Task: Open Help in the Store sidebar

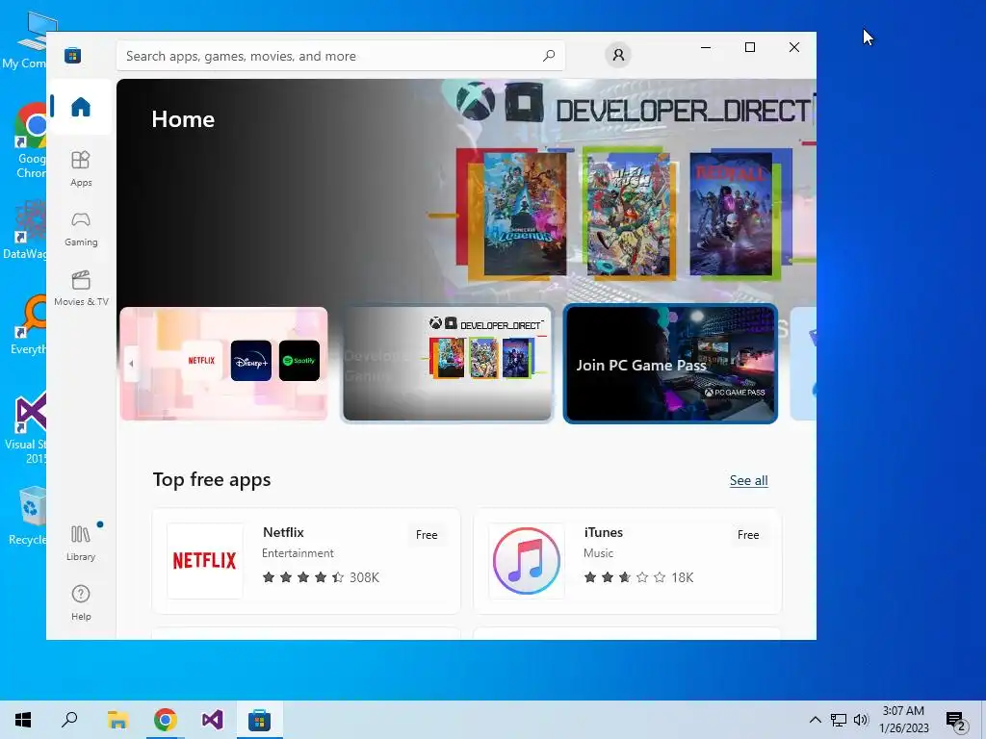Action: (81, 602)
